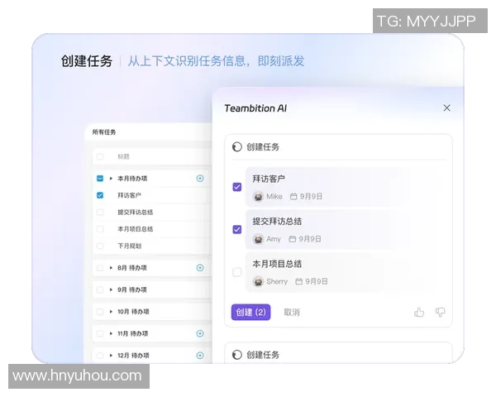Click Mike's avatar in 拜访客户 card
496x397 pixels.
coord(259,196)
